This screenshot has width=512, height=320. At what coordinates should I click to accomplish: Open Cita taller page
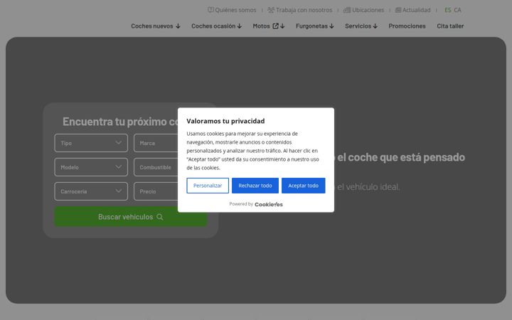450,26
